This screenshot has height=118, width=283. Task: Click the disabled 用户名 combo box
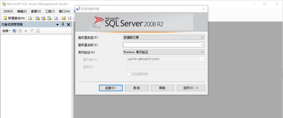point(166,59)
